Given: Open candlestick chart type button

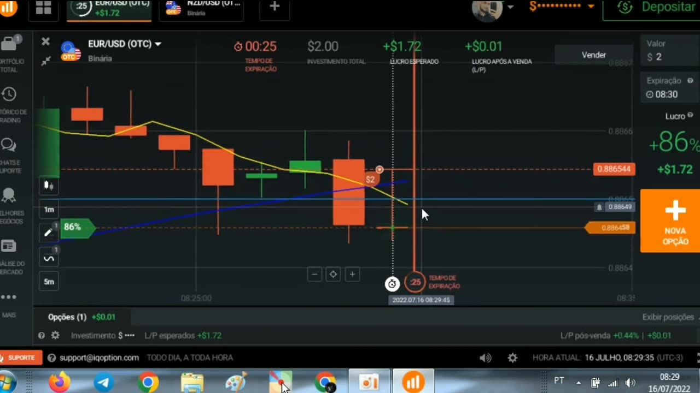Looking at the screenshot, I should pos(49,186).
